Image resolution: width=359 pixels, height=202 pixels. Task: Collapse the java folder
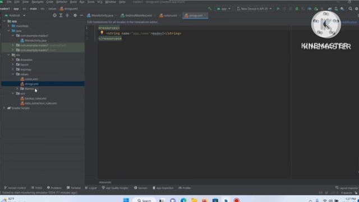[8, 31]
